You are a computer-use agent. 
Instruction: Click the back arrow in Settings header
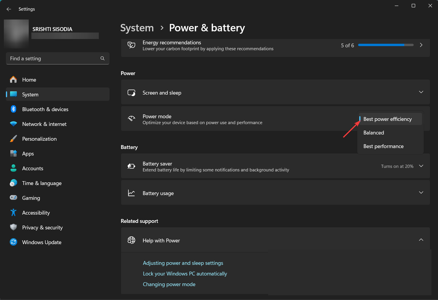pos(9,9)
